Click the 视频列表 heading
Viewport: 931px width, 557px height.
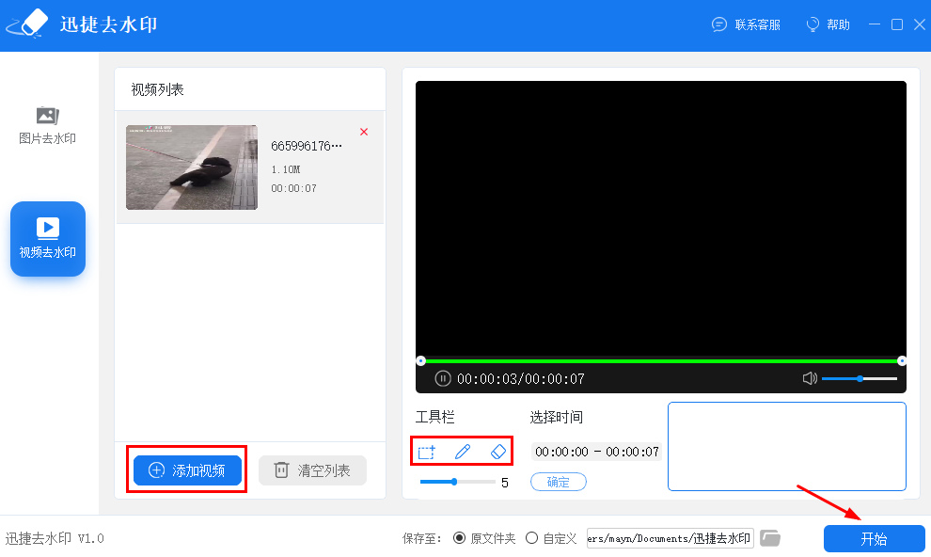pos(157,89)
